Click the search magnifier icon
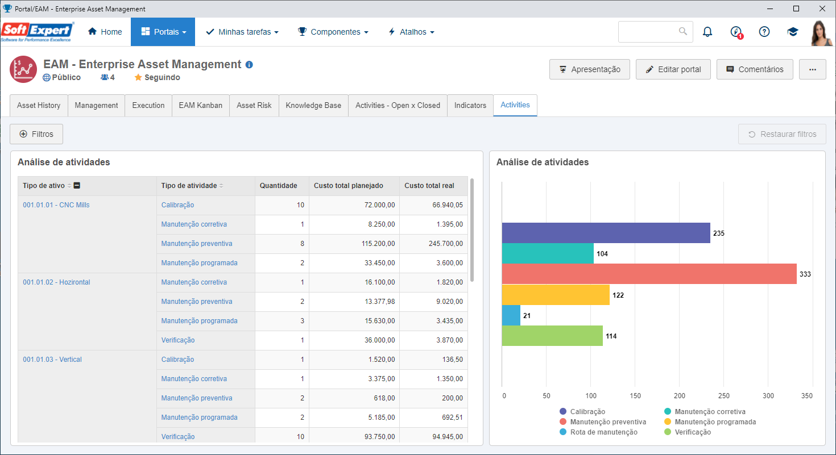Screen dimensions: 836x455 (683, 32)
